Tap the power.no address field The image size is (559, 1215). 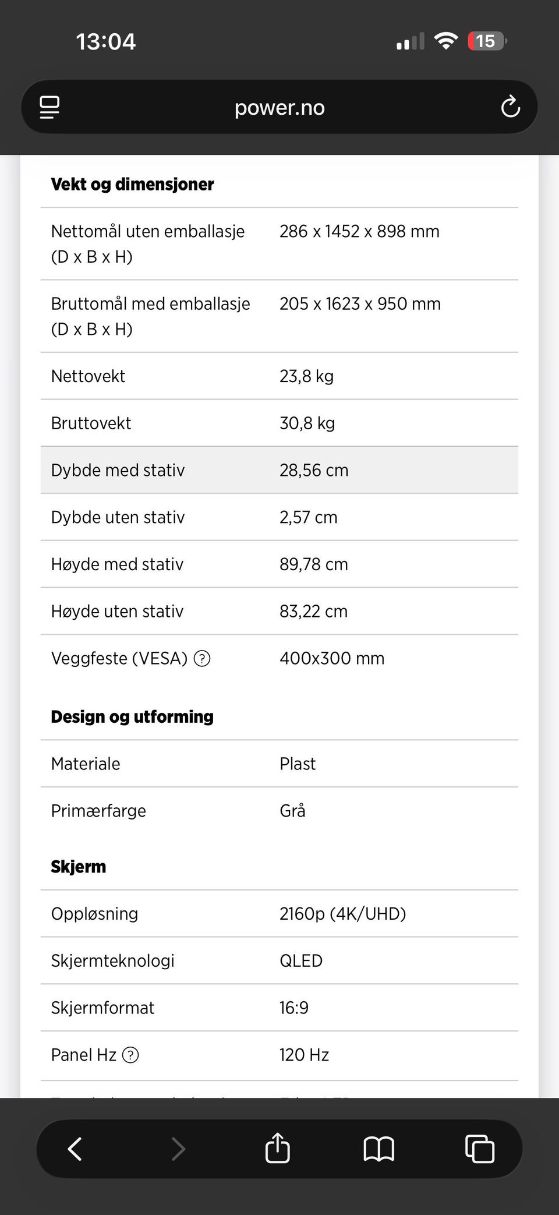tap(279, 107)
